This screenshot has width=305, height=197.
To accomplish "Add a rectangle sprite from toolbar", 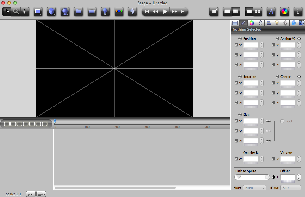I will pyautogui.click(x=38, y=11).
